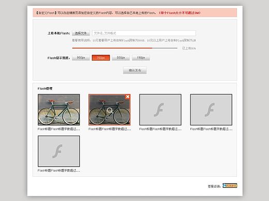This screenshot has height=201, width=269.
Task: Click the customer service chat icon
Action: [x=230, y=186]
